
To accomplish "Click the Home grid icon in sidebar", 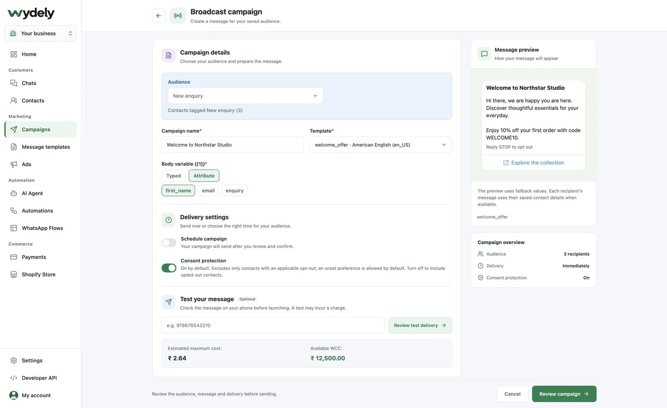I will 14,54.
